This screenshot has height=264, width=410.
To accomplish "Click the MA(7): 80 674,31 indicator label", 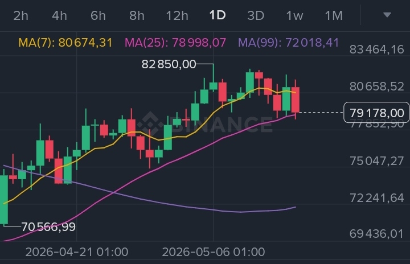I will tap(65, 43).
